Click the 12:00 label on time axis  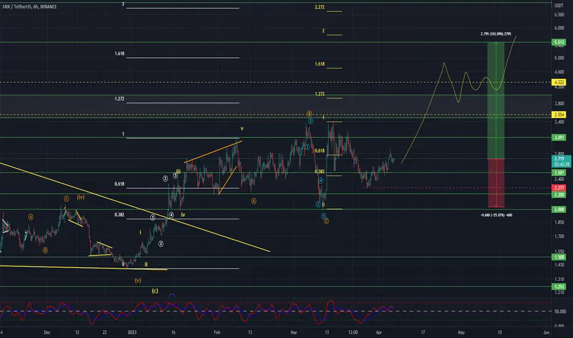tap(353, 332)
